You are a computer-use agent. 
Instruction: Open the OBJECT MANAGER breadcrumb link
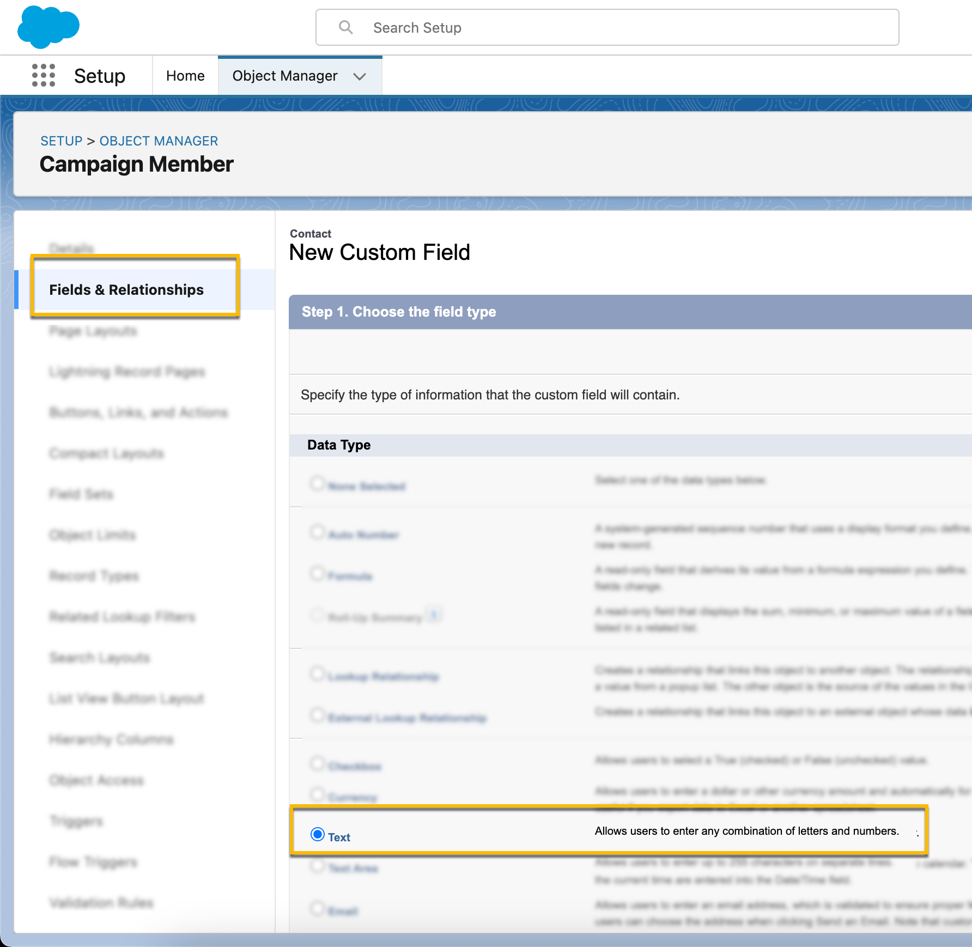tap(159, 141)
